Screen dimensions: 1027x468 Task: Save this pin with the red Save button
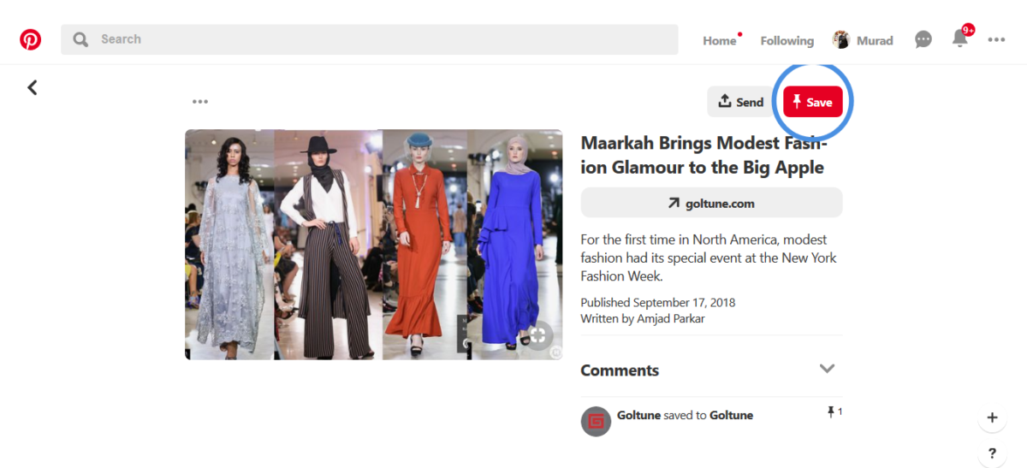[x=812, y=102]
